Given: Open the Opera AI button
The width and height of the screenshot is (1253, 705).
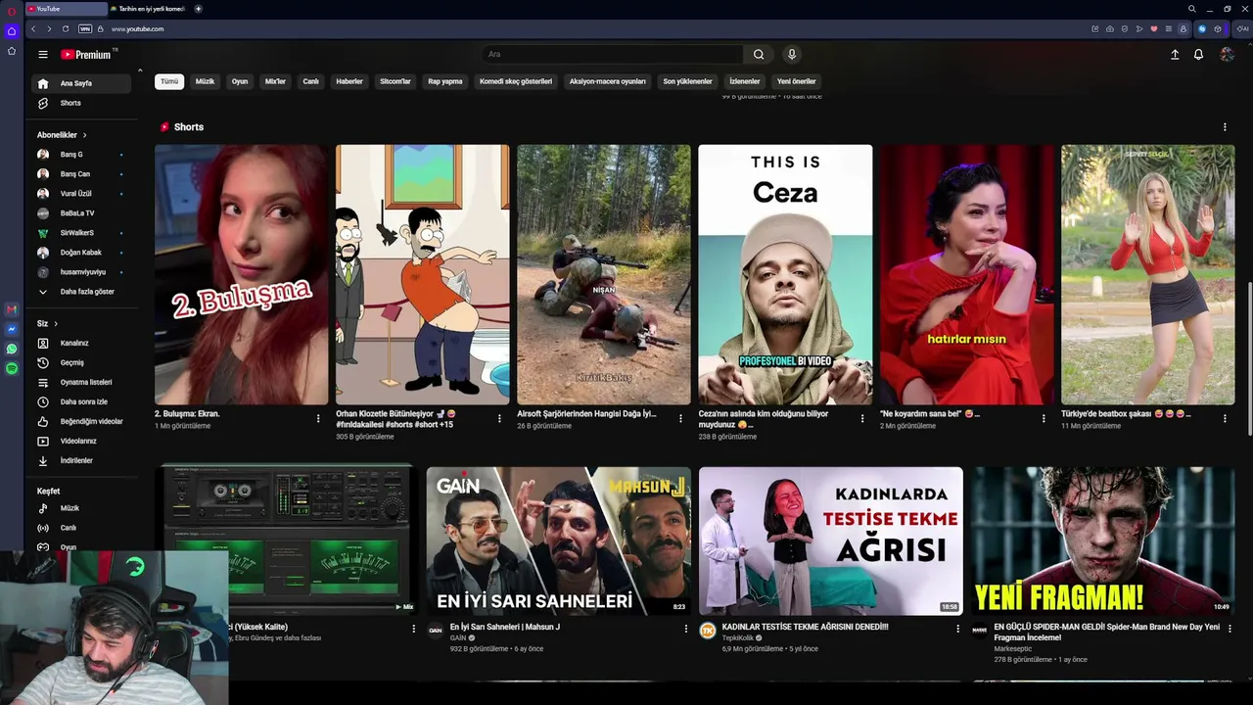Looking at the screenshot, I should click(x=1243, y=29).
